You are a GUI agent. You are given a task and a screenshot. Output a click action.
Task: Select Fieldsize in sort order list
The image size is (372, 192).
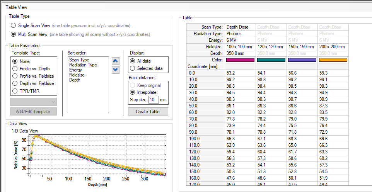pos(77,75)
